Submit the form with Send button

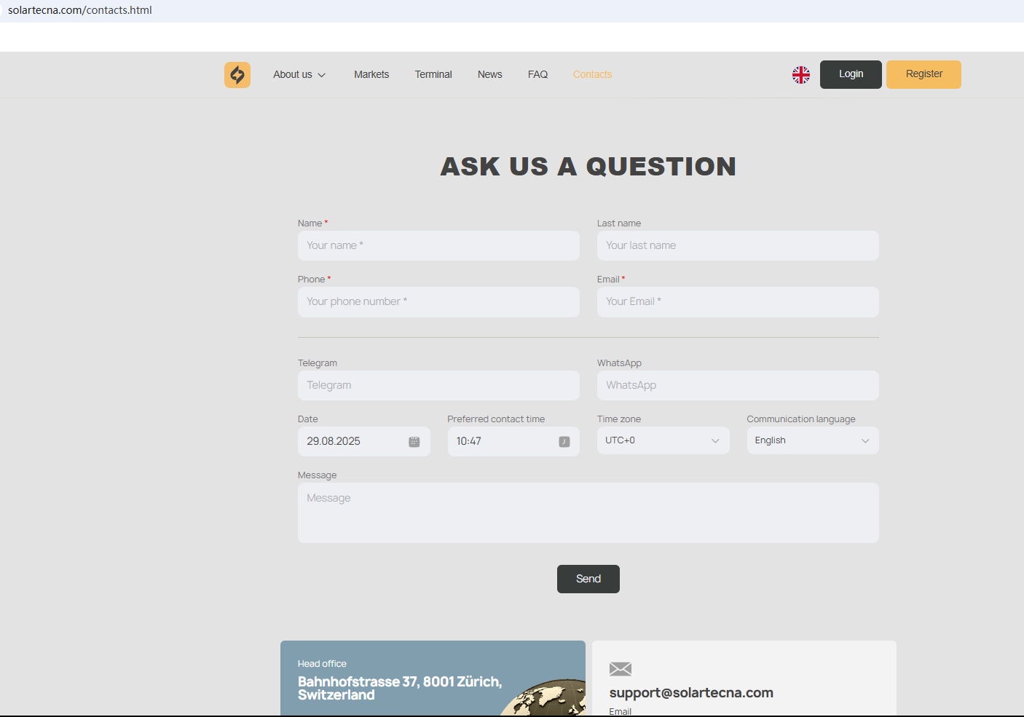(588, 579)
